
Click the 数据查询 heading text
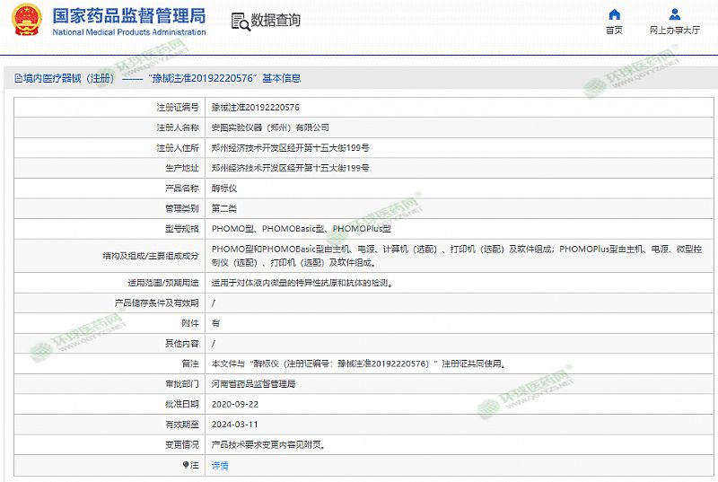coord(276,21)
